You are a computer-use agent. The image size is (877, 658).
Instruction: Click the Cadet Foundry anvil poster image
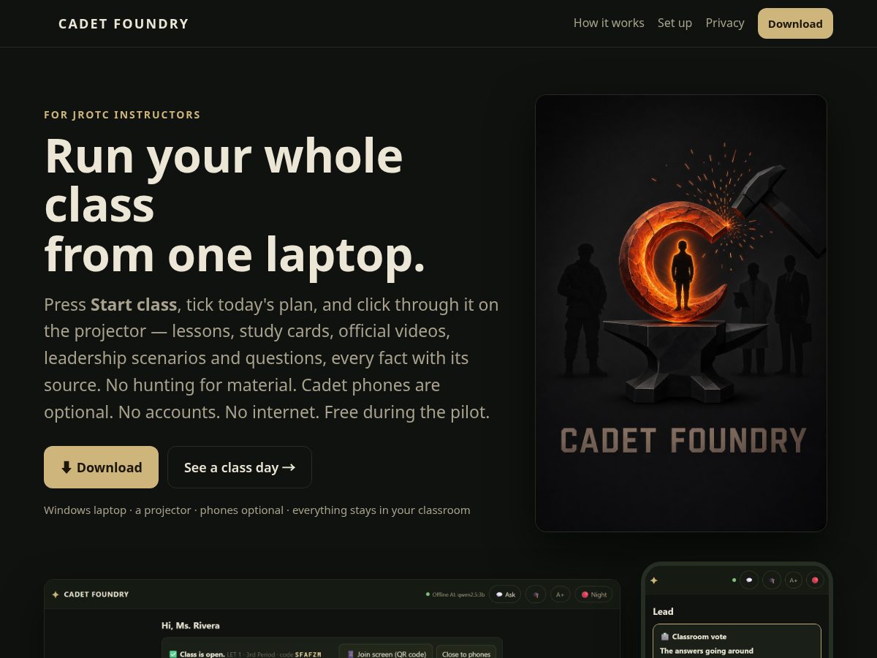point(681,313)
